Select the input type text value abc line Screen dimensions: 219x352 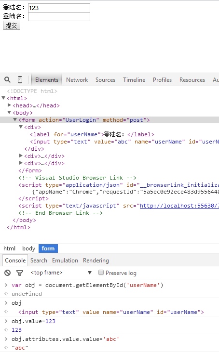point(124,142)
